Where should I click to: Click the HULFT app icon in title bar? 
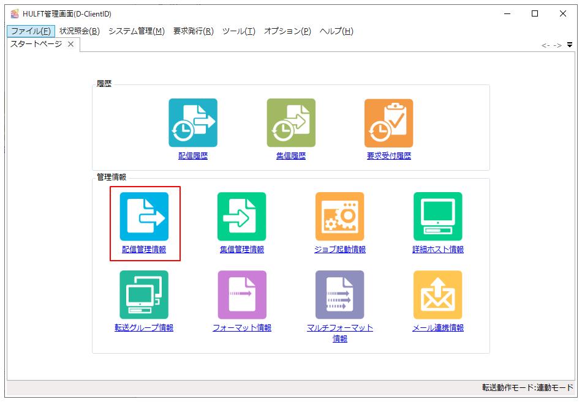(x=15, y=13)
